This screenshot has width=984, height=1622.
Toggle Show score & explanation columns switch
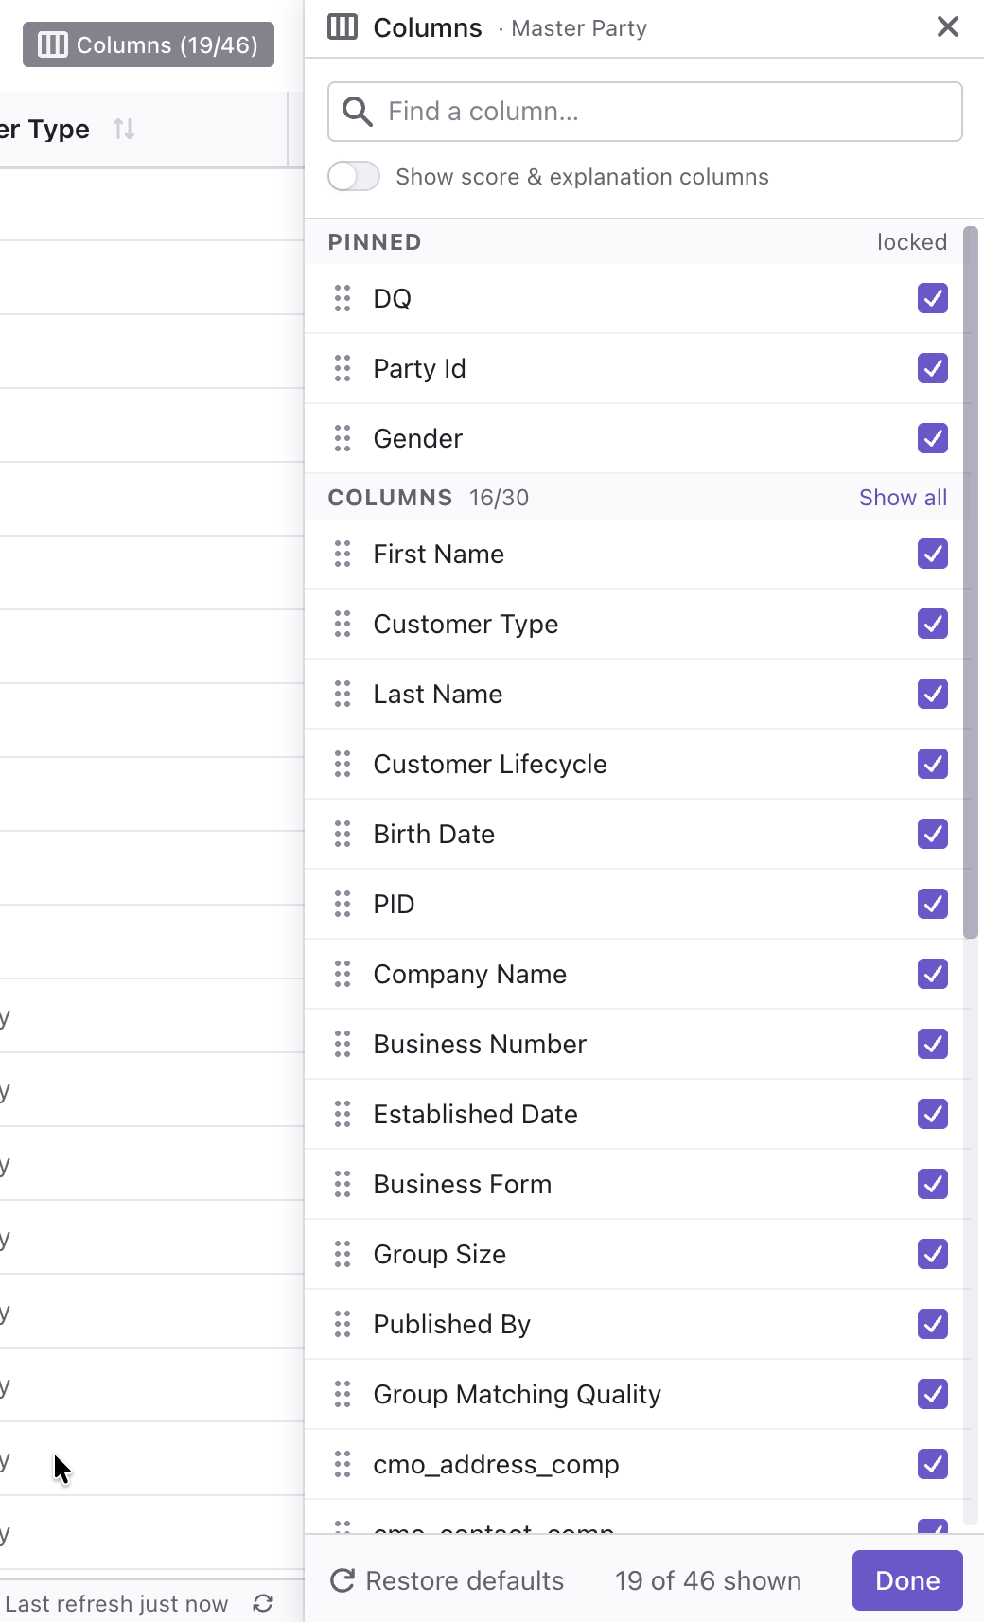(x=354, y=176)
